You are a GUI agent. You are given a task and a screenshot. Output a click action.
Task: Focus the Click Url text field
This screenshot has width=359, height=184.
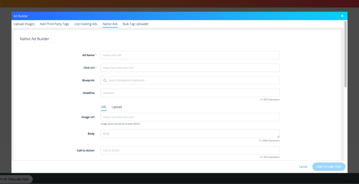(x=190, y=68)
